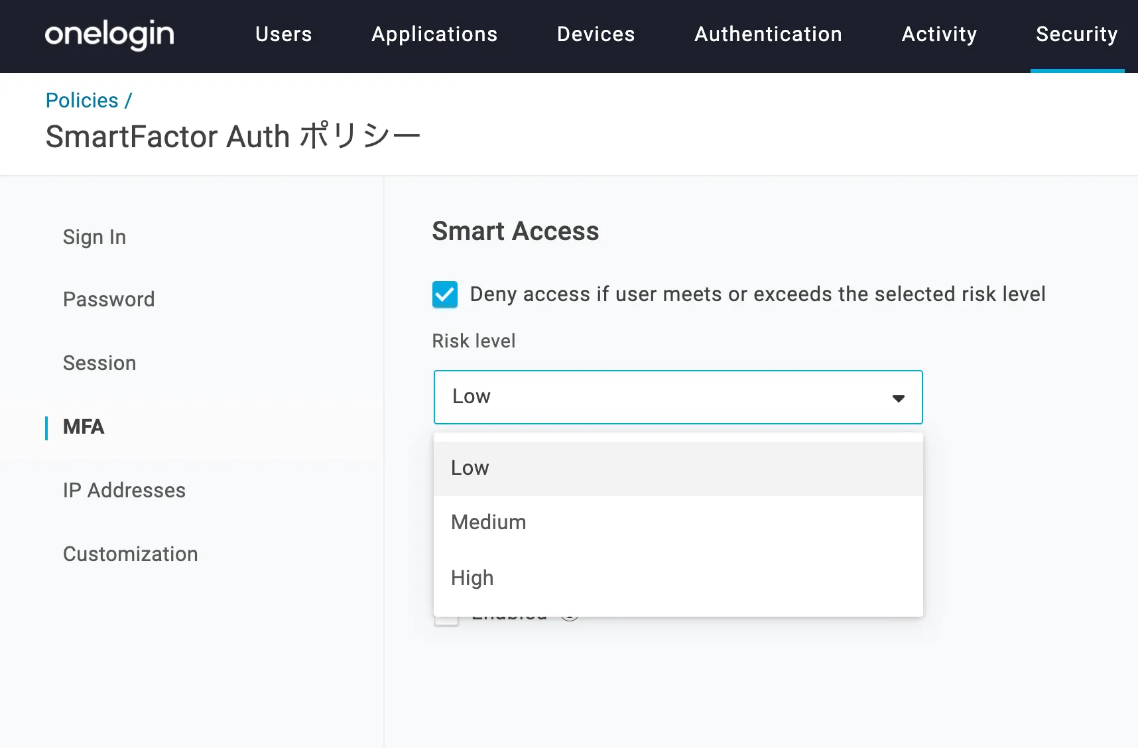Show the Session settings tab
Image resolution: width=1138 pixels, height=748 pixels.
[x=99, y=363]
